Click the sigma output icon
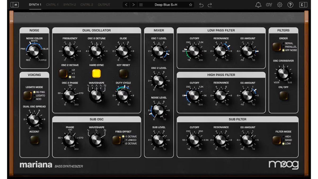318x179 pixels. (x=303, y=5)
